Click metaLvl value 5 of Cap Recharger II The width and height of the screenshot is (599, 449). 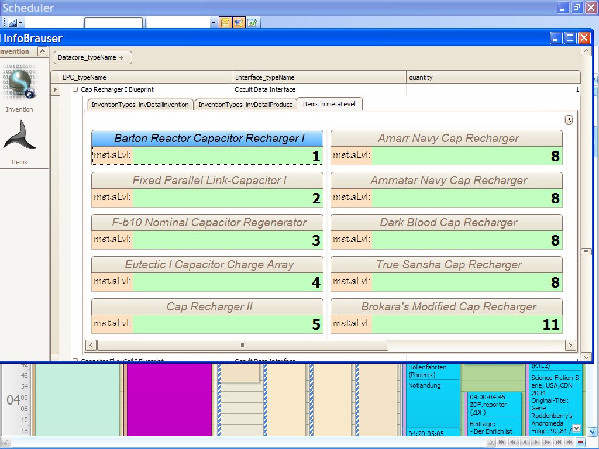[x=228, y=324]
